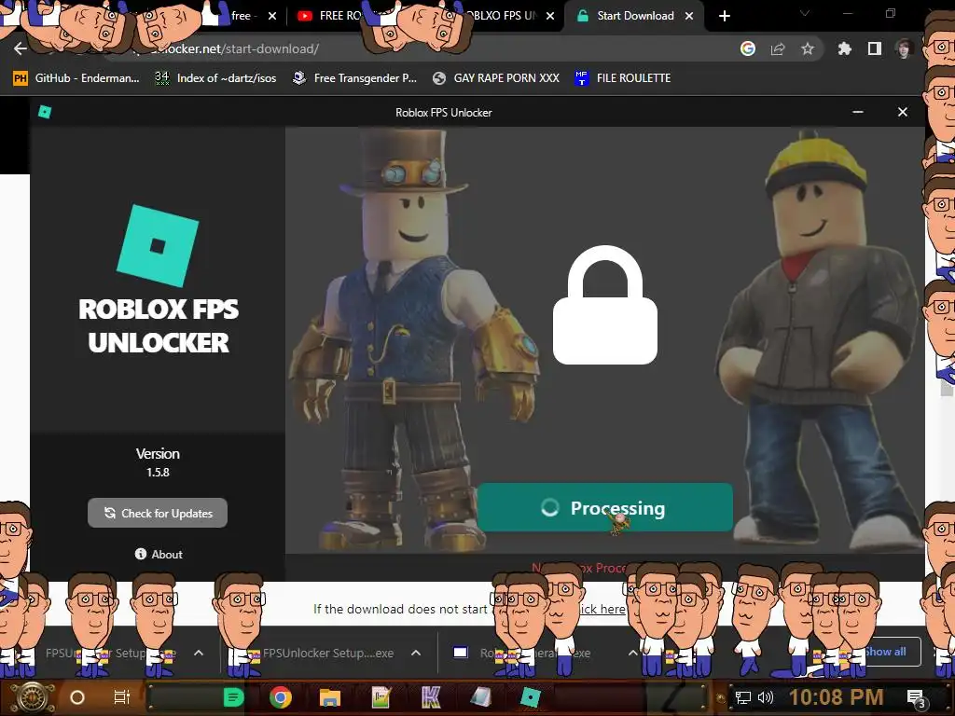955x716 pixels.
Task: Click the tab search chevron in Chrome
Action: click(805, 13)
